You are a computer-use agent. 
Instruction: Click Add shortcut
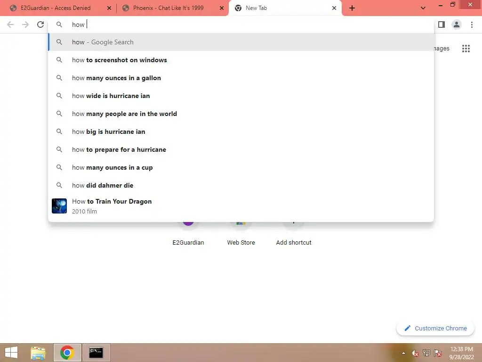(294, 236)
